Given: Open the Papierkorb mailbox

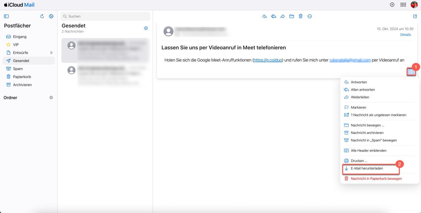Looking at the screenshot, I should point(29,77).
